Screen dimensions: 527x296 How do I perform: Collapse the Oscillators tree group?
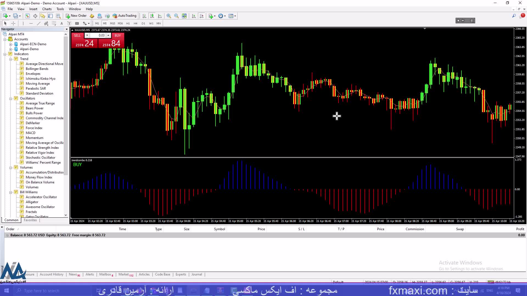(11, 98)
